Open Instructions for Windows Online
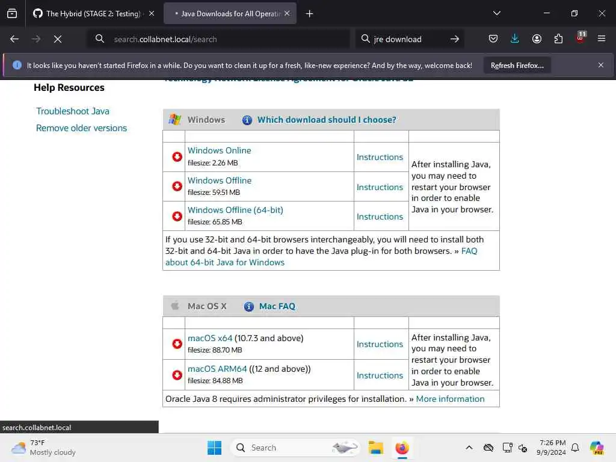This screenshot has width=616, height=462. 380,157
